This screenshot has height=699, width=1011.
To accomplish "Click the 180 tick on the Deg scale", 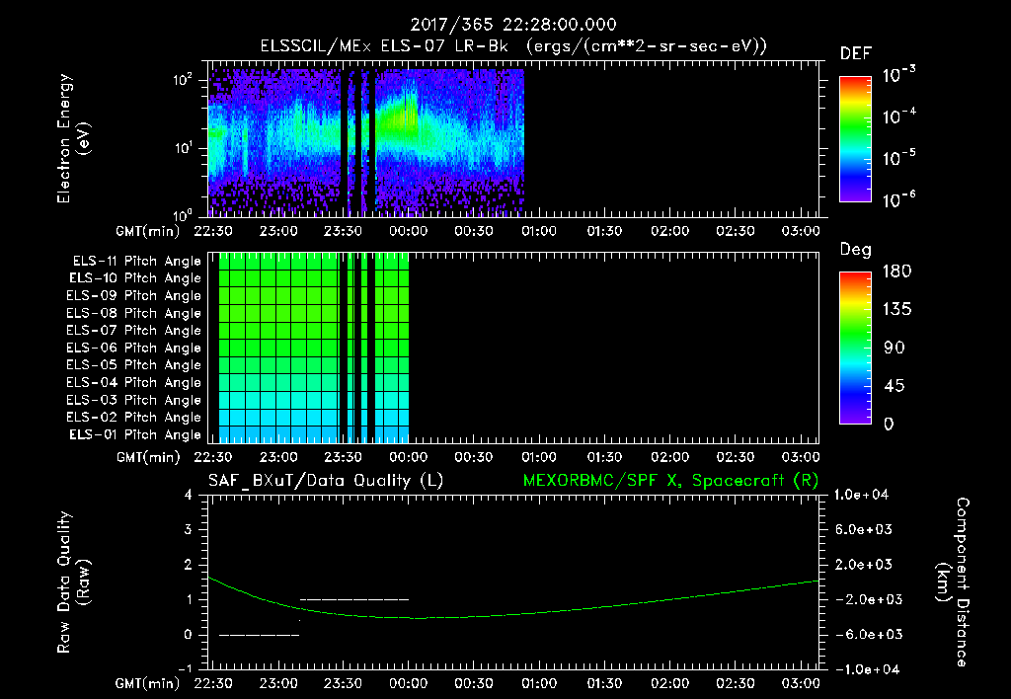I will click(x=896, y=272).
